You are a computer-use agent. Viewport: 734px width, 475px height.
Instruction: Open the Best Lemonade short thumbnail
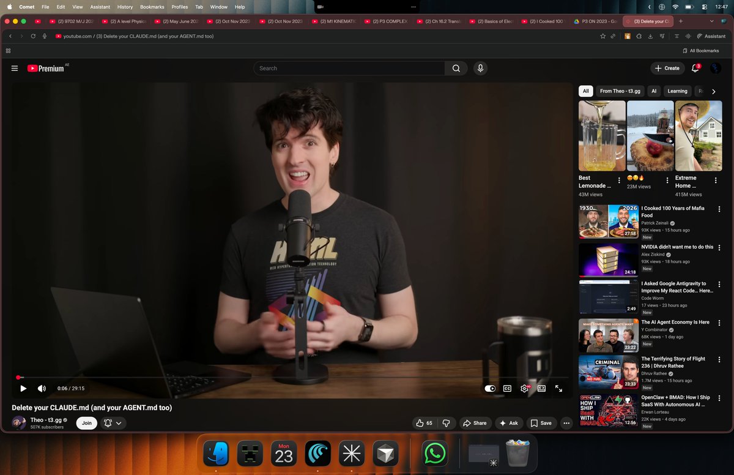[602, 136]
